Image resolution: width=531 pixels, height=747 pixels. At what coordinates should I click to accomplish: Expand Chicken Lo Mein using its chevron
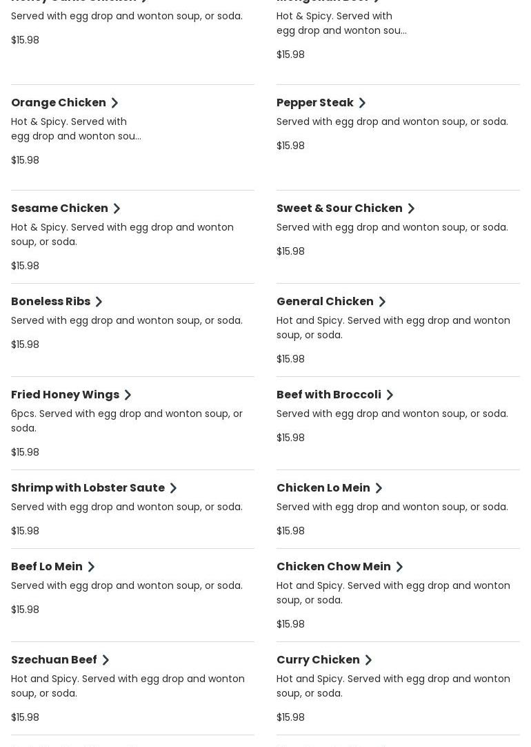(x=379, y=488)
